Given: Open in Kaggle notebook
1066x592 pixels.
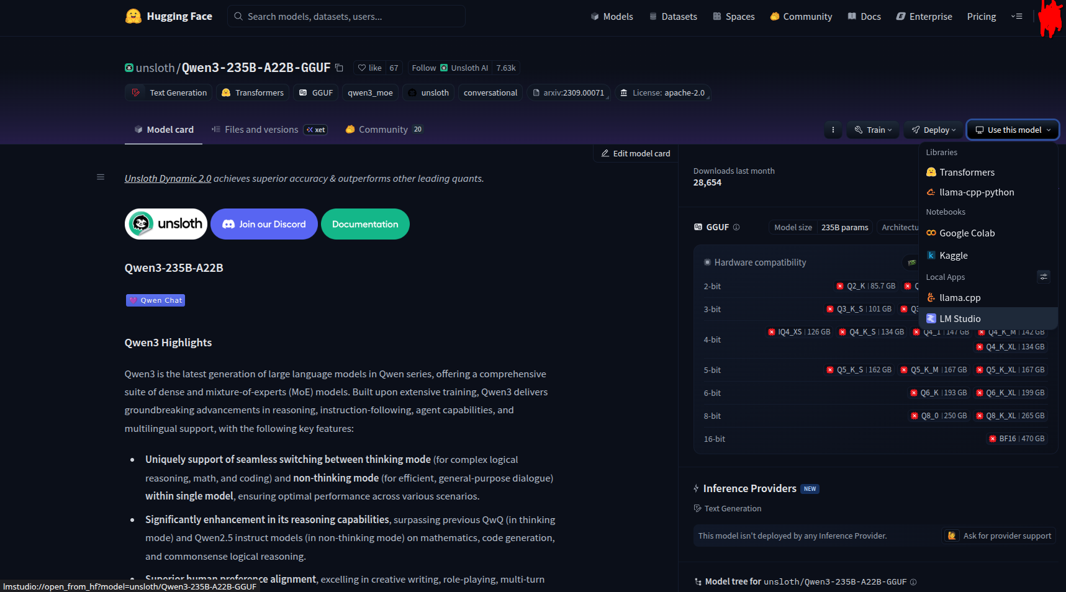Looking at the screenshot, I should point(988,256).
